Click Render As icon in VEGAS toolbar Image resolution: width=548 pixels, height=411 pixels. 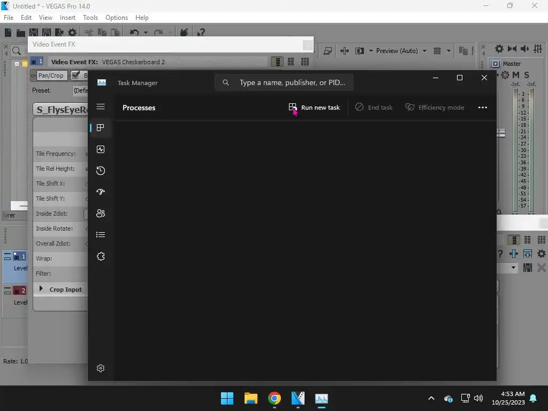(59, 33)
